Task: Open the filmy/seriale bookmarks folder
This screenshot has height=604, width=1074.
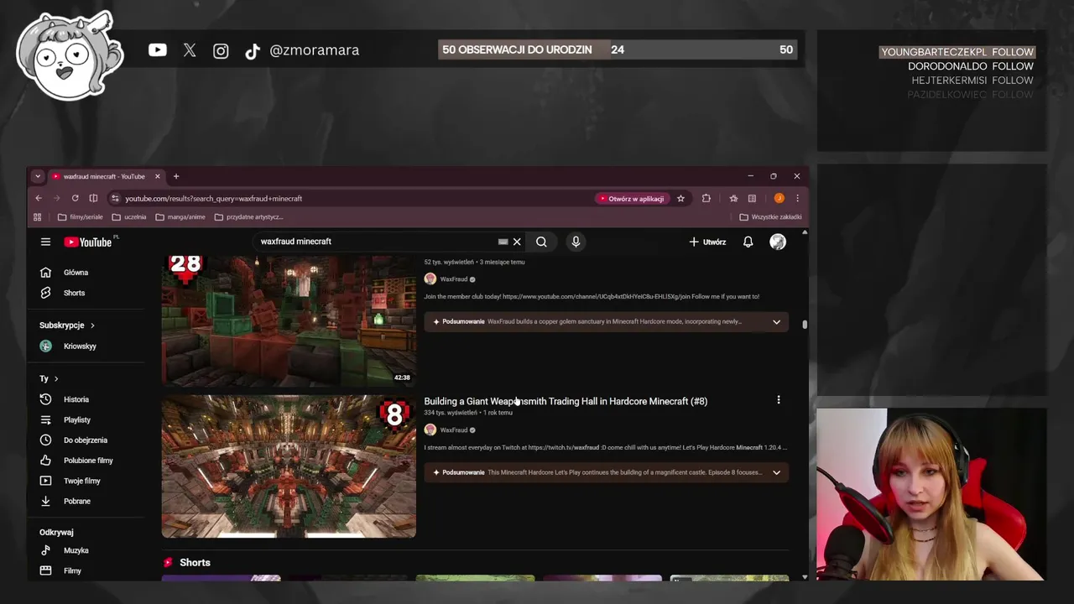Action: click(x=81, y=217)
